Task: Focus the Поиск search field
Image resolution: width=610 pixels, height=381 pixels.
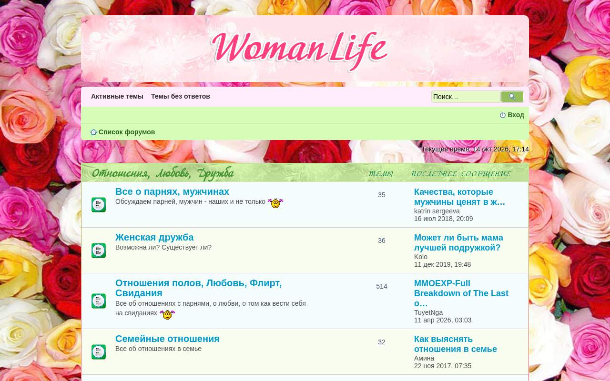Action: [466, 97]
